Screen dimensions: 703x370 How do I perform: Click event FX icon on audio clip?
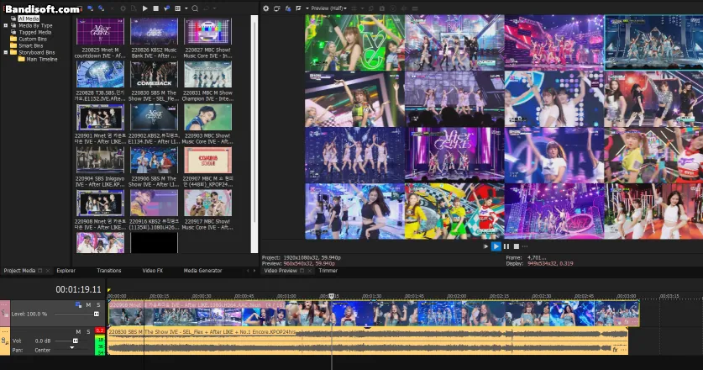(615, 349)
